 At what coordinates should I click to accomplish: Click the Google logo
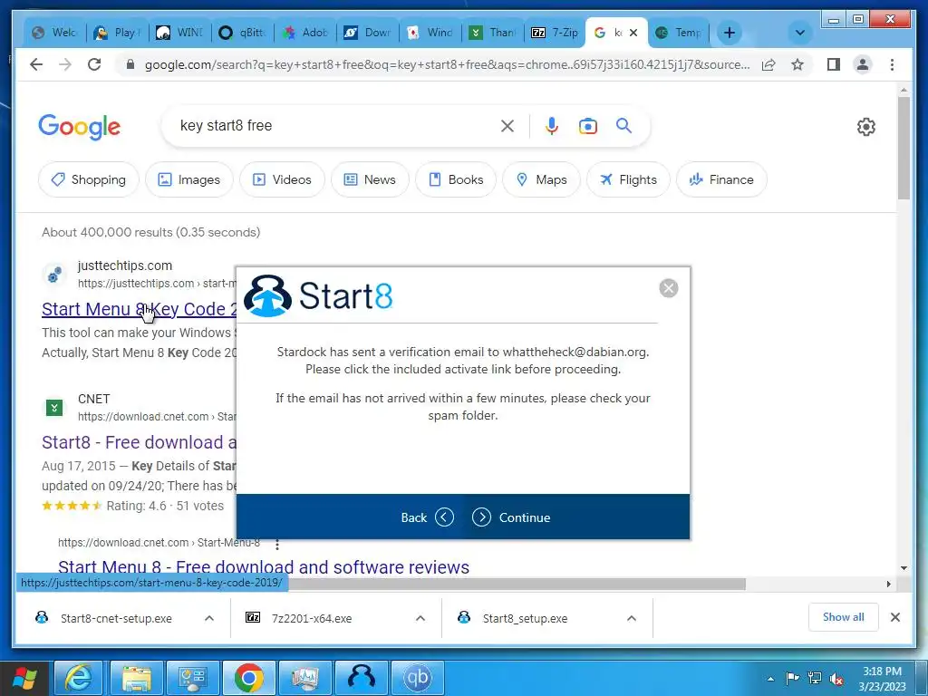click(80, 127)
